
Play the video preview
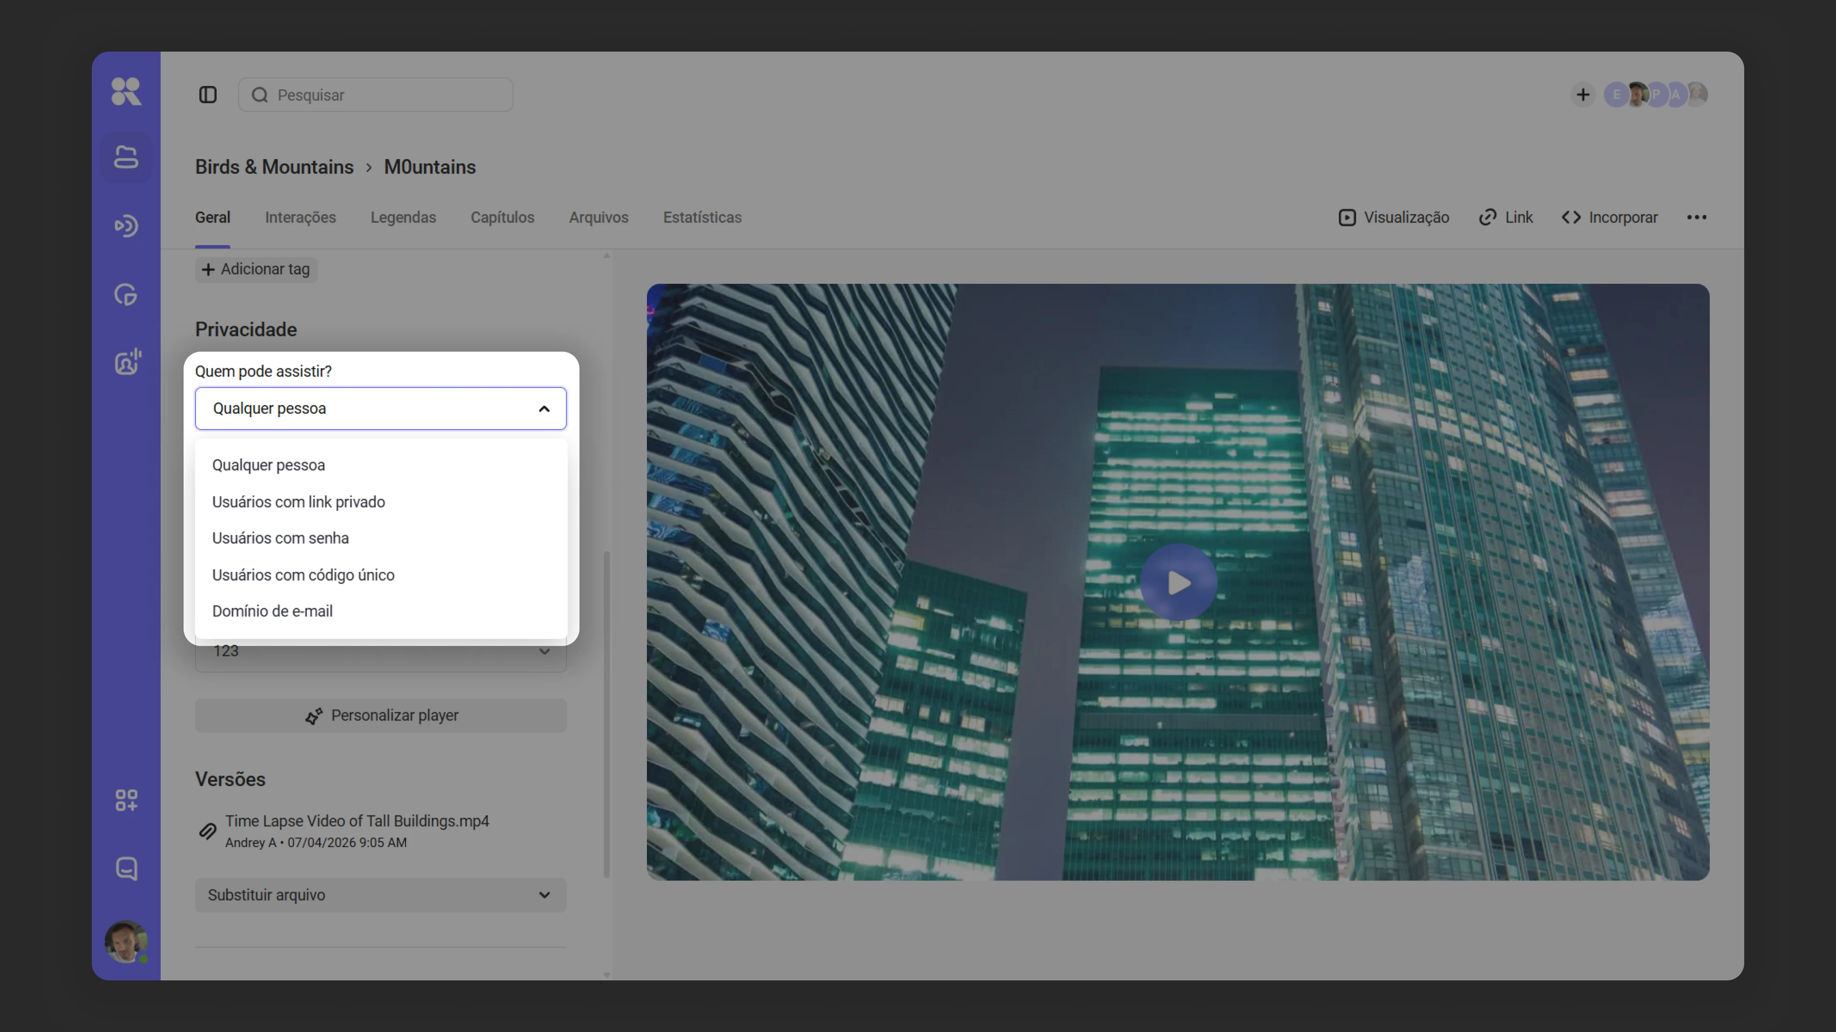[x=1178, y=582]
